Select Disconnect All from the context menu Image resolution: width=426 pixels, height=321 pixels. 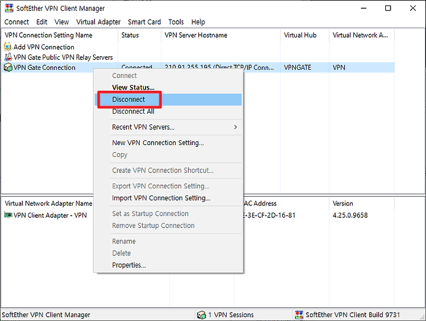[x=168, y=111]
